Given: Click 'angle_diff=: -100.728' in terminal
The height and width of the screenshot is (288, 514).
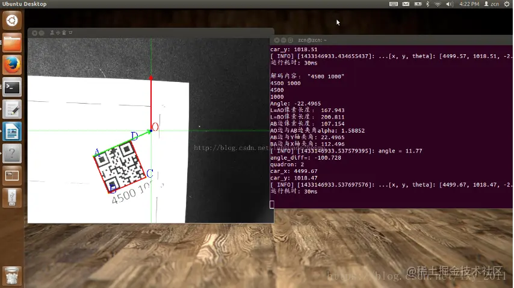Looking at the screenshot, I should [306, 158].
